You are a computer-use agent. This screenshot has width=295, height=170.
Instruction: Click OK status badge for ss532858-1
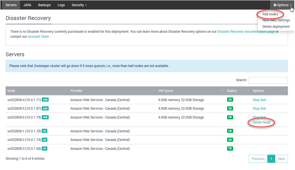230,131
